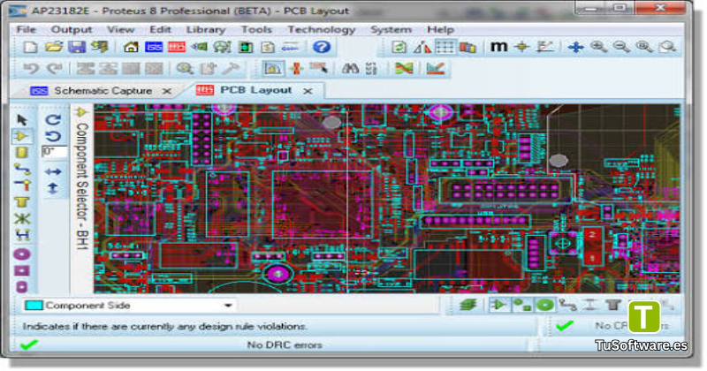Click the auto-router icon with colored traces

404,69
